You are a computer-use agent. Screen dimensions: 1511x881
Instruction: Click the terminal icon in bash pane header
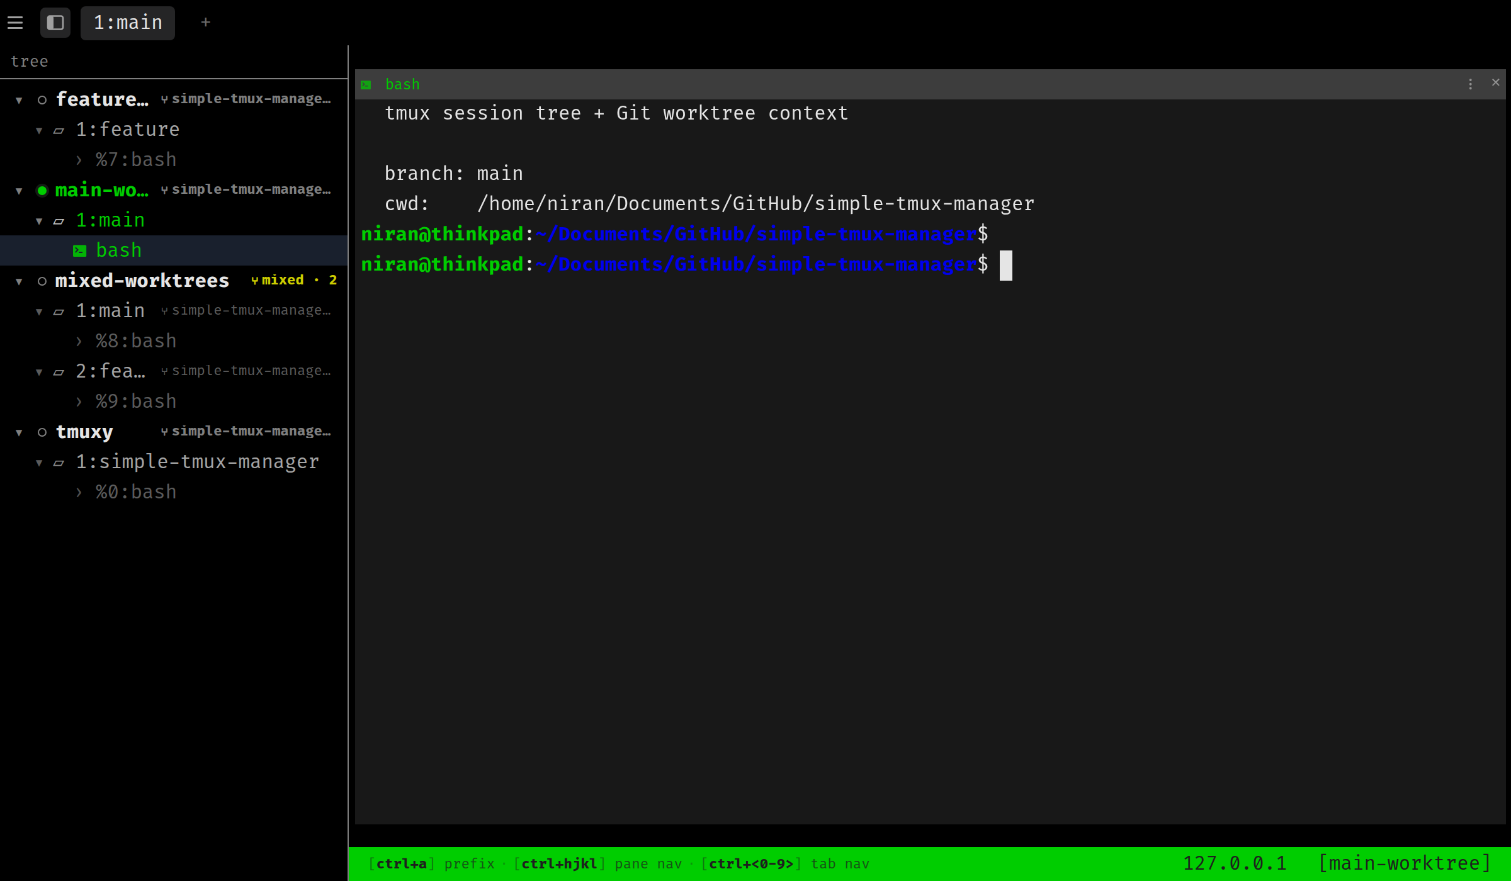(366, 85)
